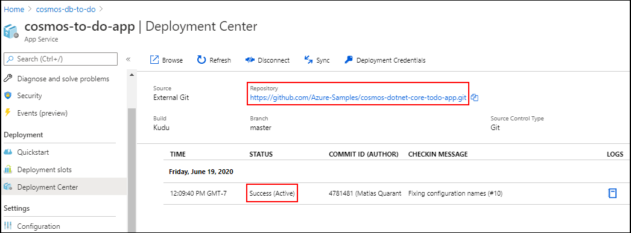Viewport: 631px width, 233px height.
Task: Select Deployment Center menu item
Action: (63, 187)
